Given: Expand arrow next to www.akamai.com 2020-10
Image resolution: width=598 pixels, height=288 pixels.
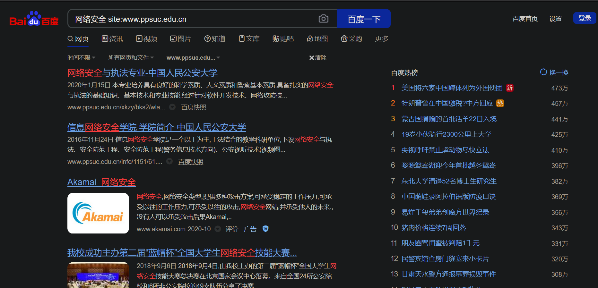Looking at the screenshot, I should coord(218,229).
